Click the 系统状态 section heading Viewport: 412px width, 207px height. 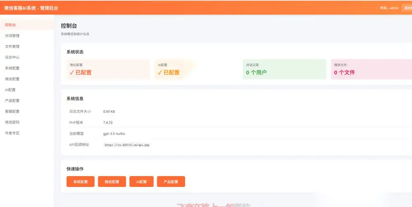[x=75, y=52]
